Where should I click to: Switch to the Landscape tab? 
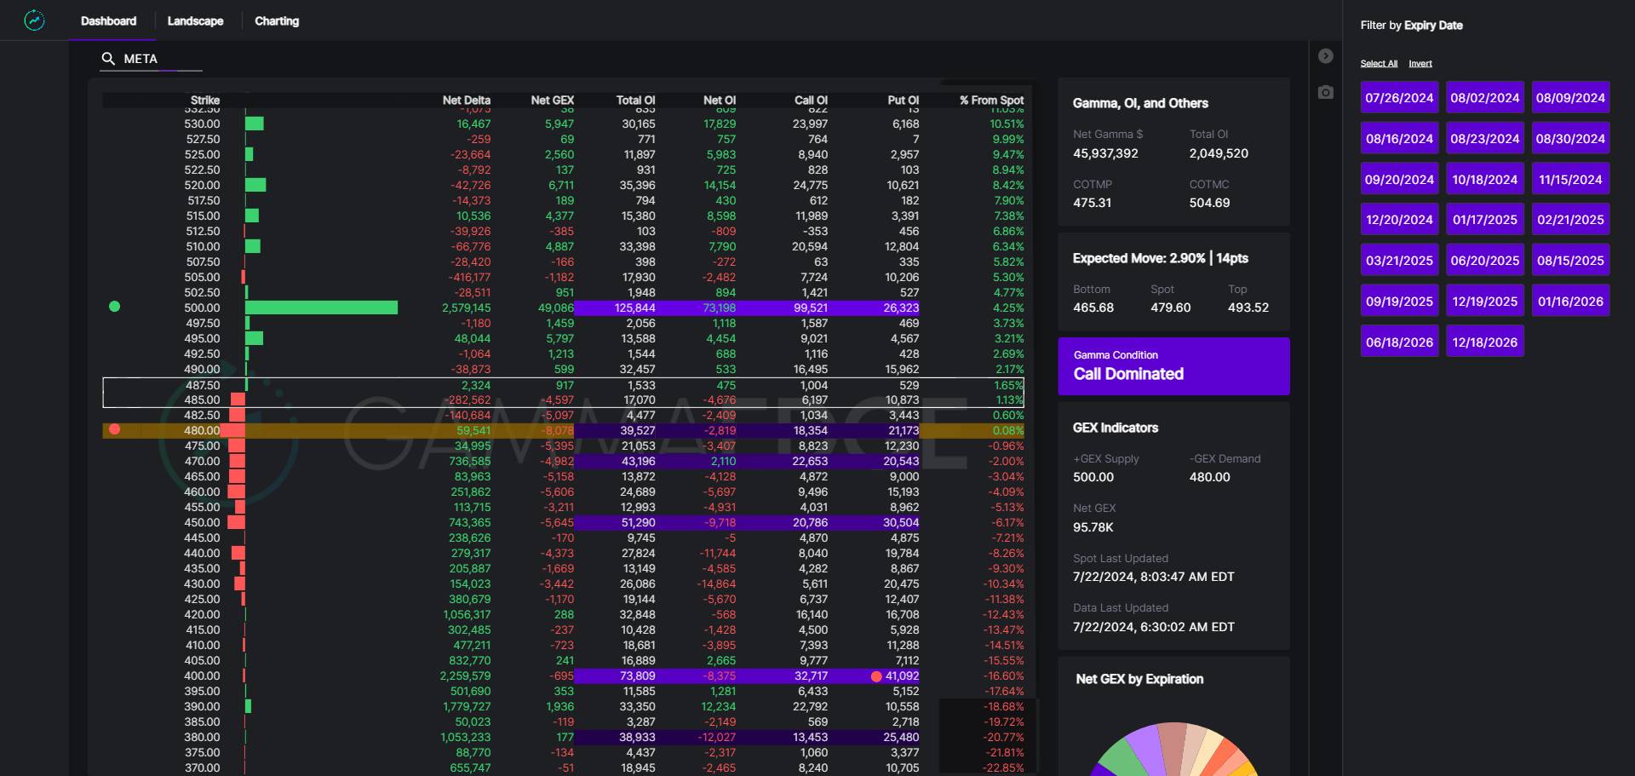click(195, 20)
